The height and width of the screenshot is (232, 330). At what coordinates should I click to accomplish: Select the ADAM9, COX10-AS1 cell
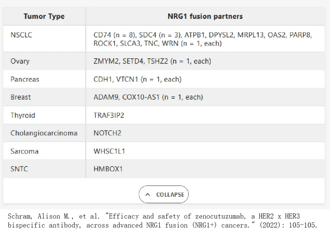[x=148, y=97]
